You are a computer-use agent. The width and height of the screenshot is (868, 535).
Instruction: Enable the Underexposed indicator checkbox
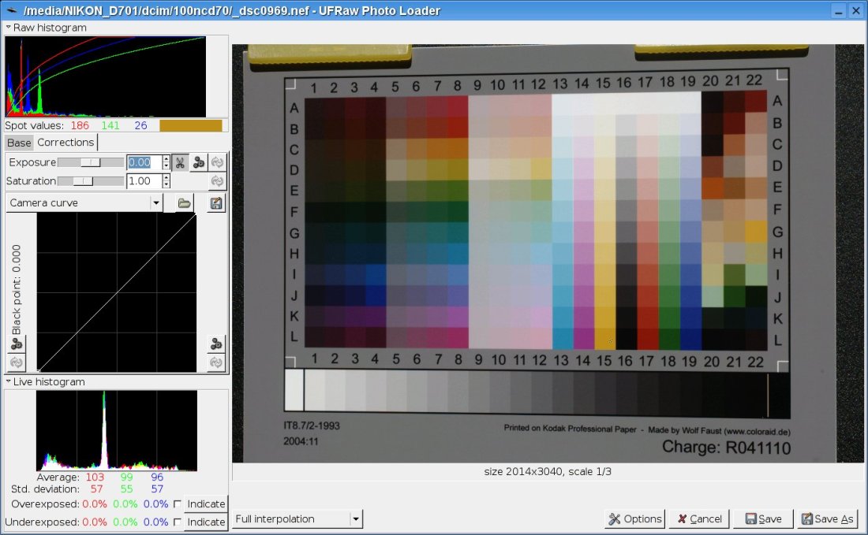pos(178,522)
